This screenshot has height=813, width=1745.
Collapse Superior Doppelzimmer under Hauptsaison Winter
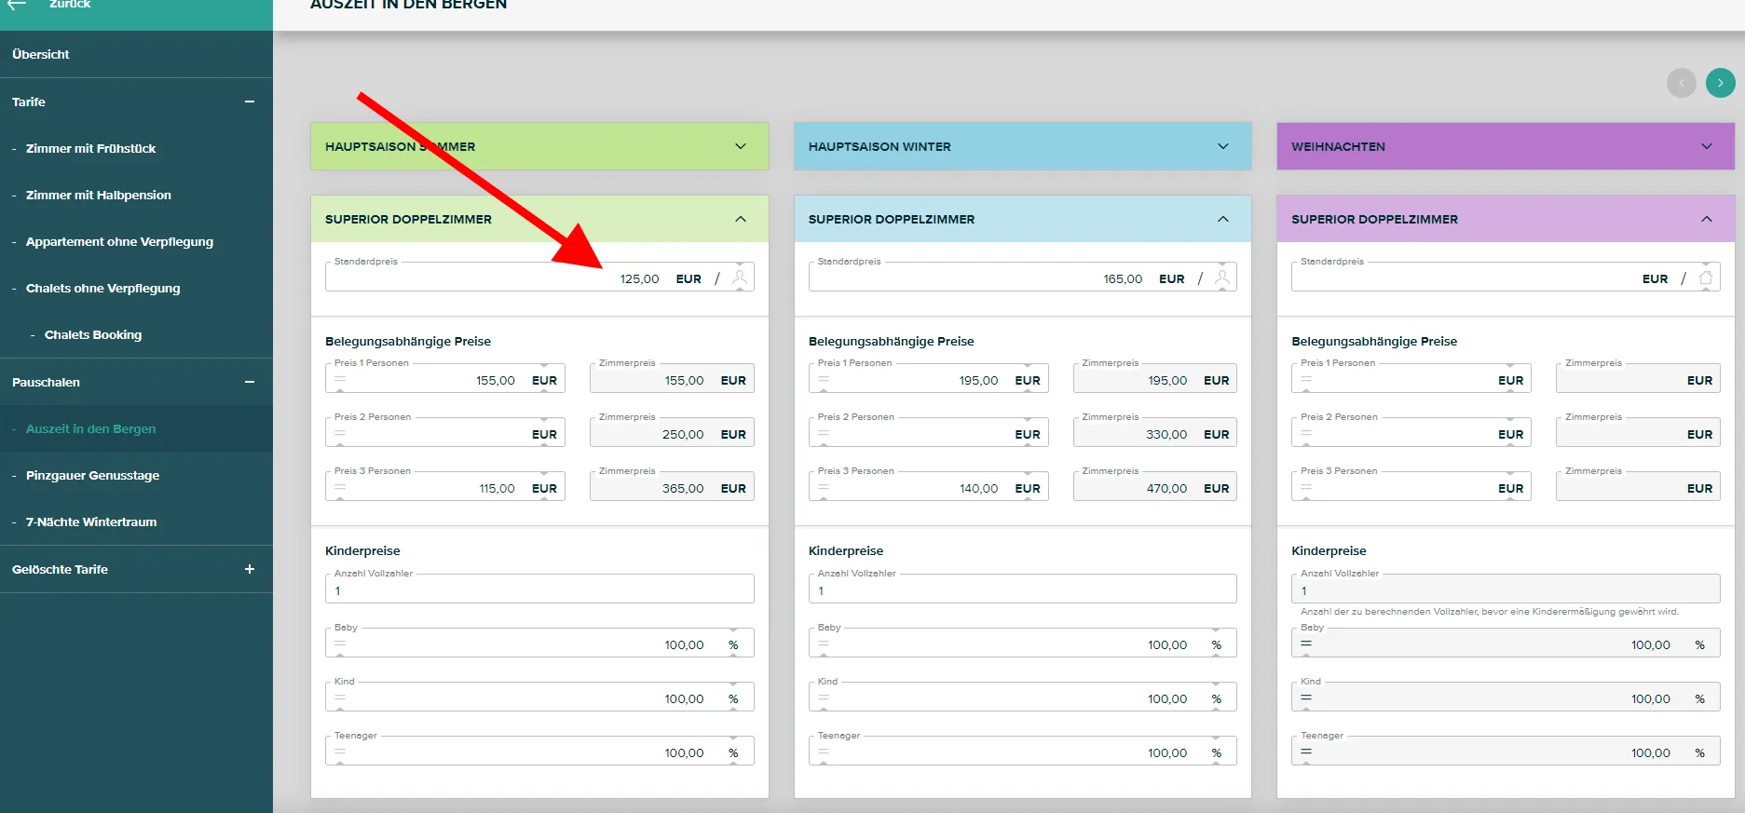pyautogui.click(x=1223, y=219)
